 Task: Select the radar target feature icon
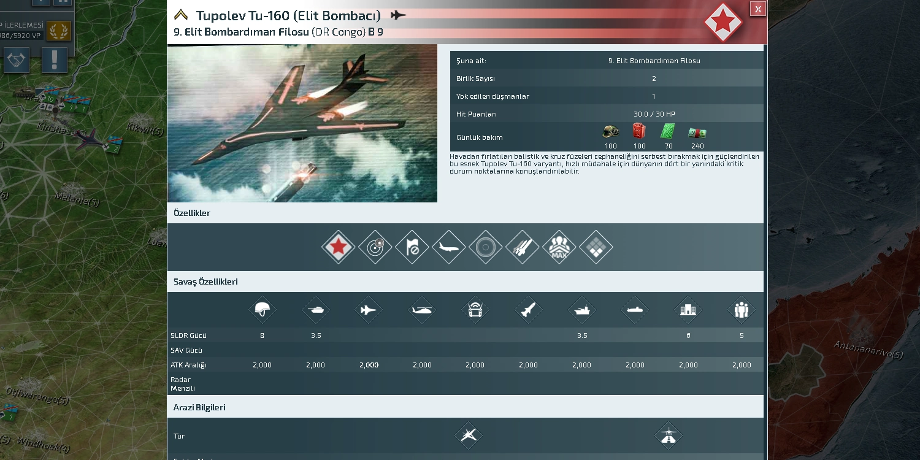click(375, 247)
